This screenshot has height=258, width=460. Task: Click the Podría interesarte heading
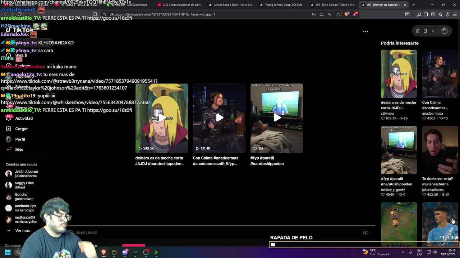tap(400, 43)
